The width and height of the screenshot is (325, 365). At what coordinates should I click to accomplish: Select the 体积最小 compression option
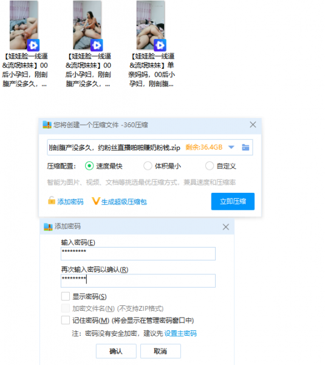[x=148, y=166]
